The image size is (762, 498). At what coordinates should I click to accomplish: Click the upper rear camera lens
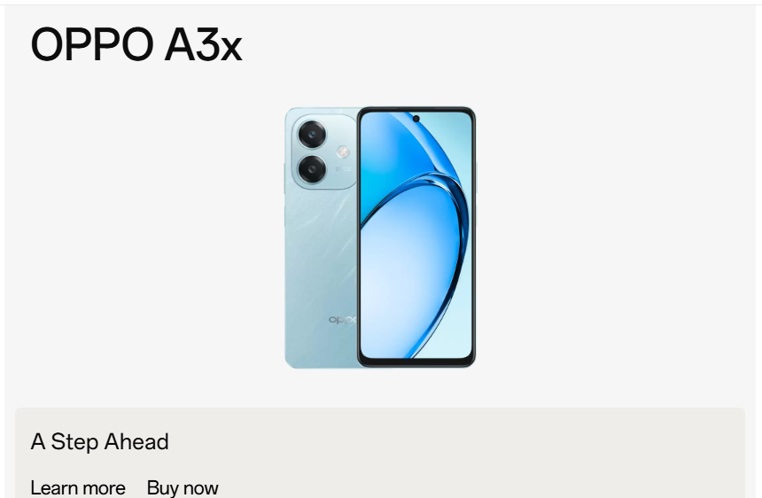click(312, 134)
